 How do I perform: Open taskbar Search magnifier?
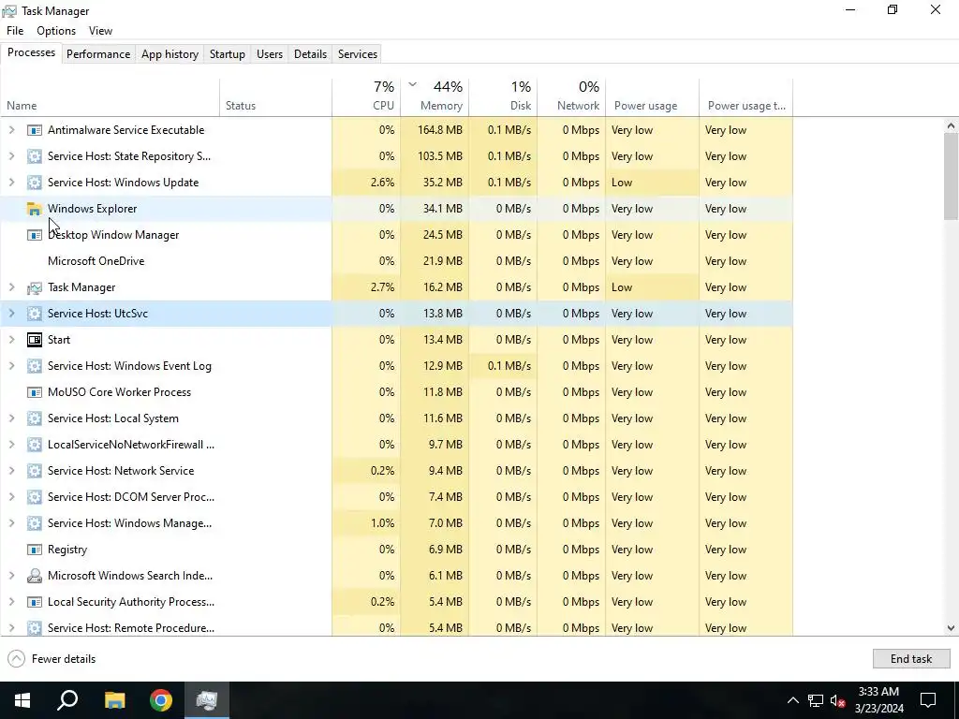pos(67,700)
